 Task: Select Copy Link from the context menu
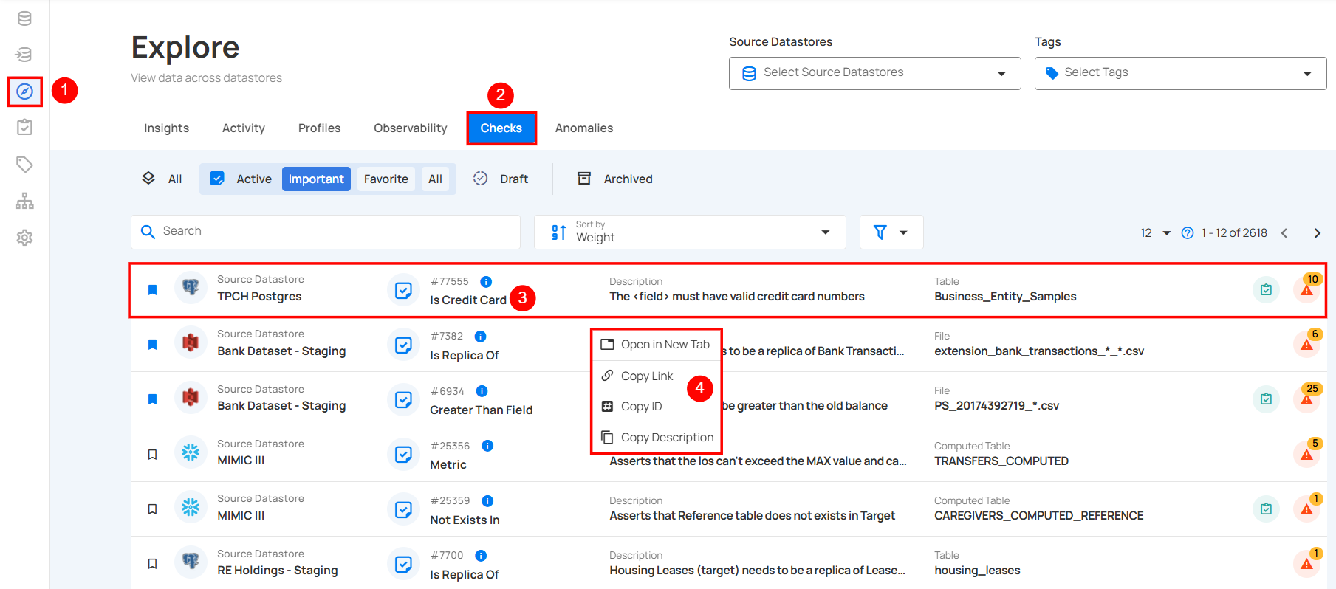[646, 376]
